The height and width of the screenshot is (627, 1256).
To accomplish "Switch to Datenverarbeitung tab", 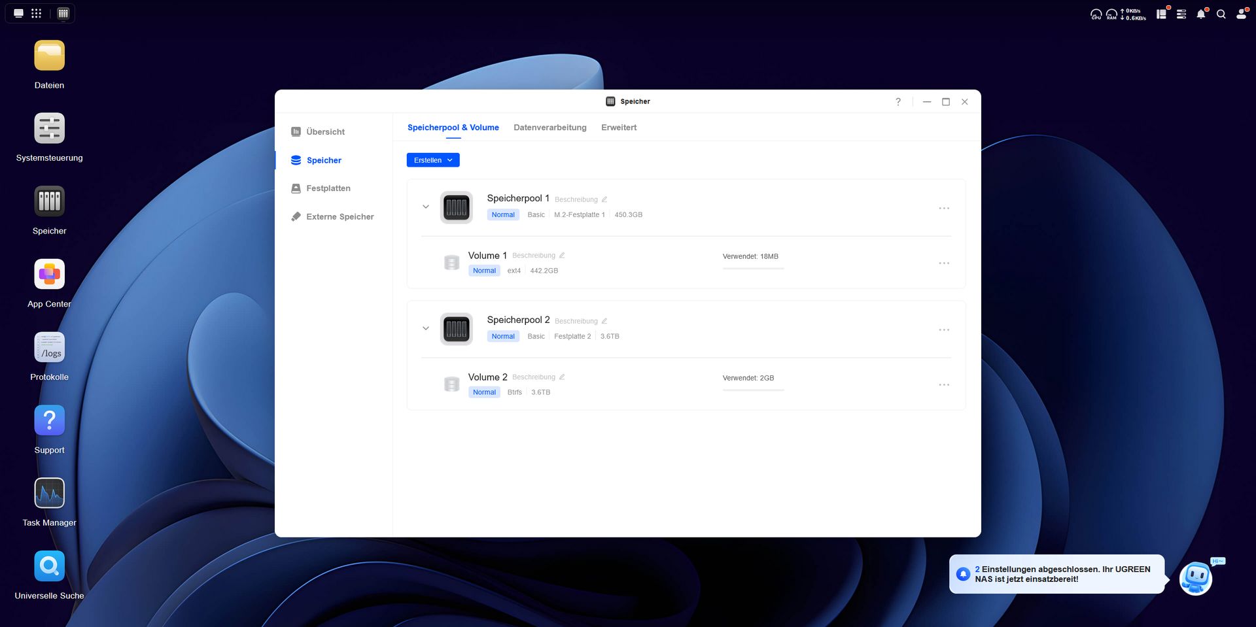I will pyautogui.click(x=550, y=127).
